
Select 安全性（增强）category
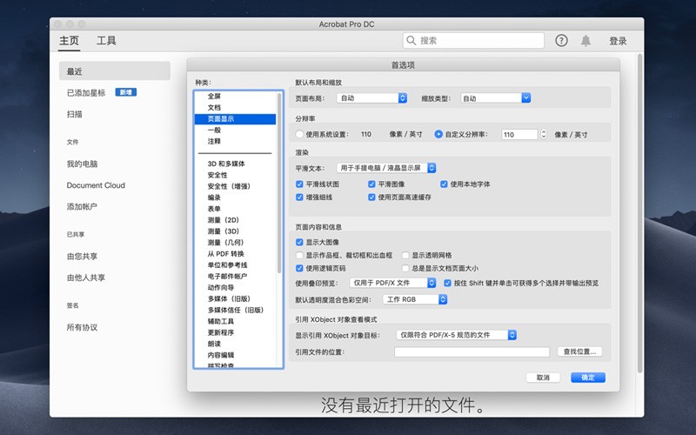pyautogui.click(x=229, y=186)
